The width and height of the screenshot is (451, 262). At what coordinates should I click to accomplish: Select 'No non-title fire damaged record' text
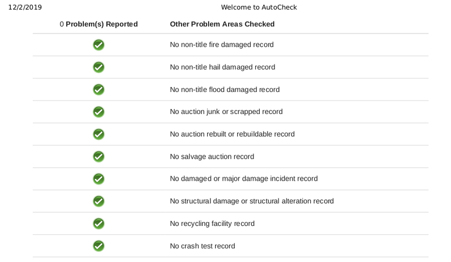(222, 45)
